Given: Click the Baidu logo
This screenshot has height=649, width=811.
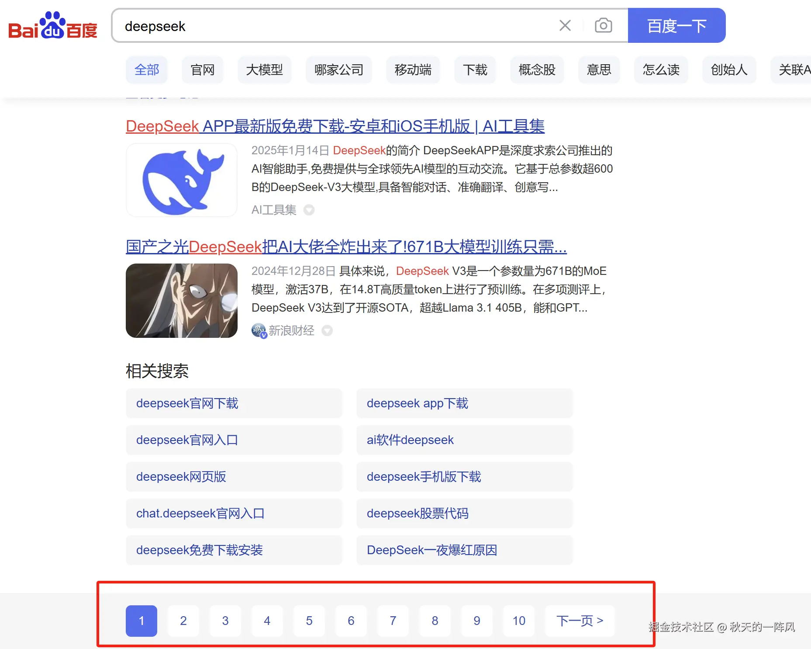Looking at the screenshot, I should point(53,25).
